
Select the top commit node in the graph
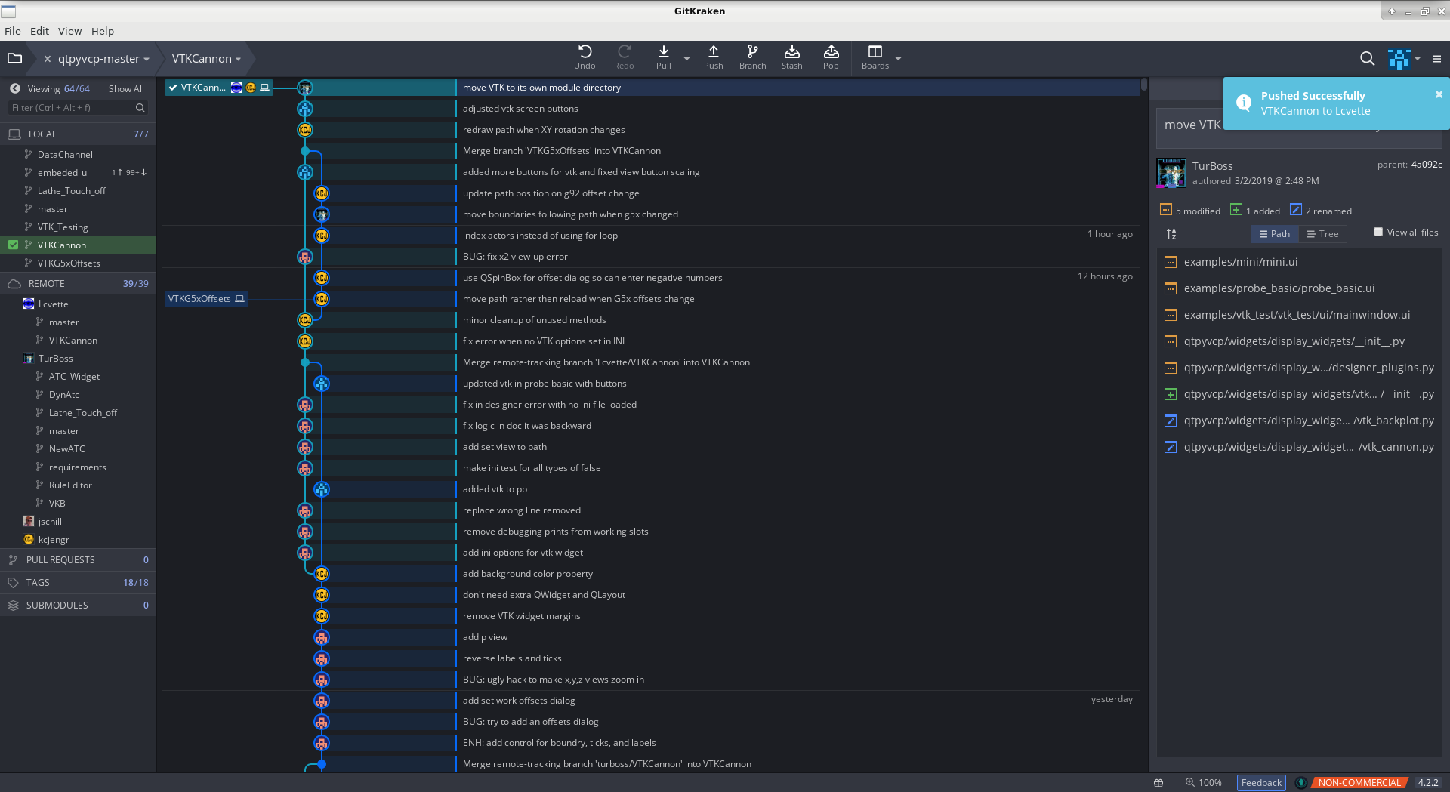click(305, 88)
